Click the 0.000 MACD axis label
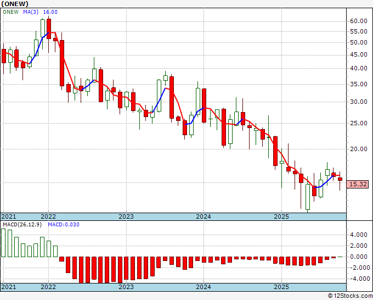This screenshot has width=373, height=300. (x=359, y=257)
